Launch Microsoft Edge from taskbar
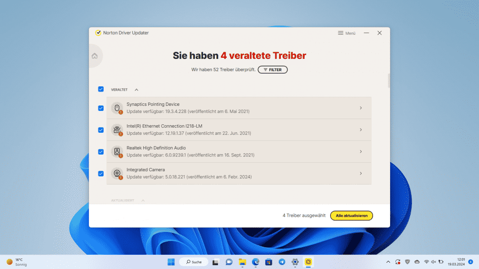The height and width of the screenshot is (269, 479). pyautogui.click(x=255, y=262)
